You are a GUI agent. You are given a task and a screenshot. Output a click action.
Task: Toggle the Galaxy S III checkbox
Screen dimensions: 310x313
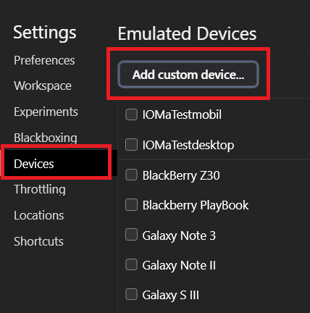(x=131, y=295)
